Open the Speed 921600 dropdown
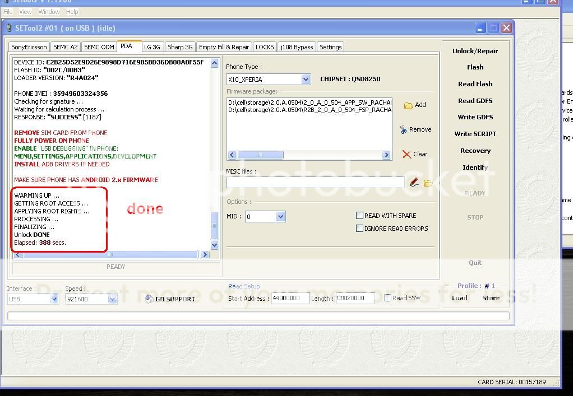 pos(112,299)
